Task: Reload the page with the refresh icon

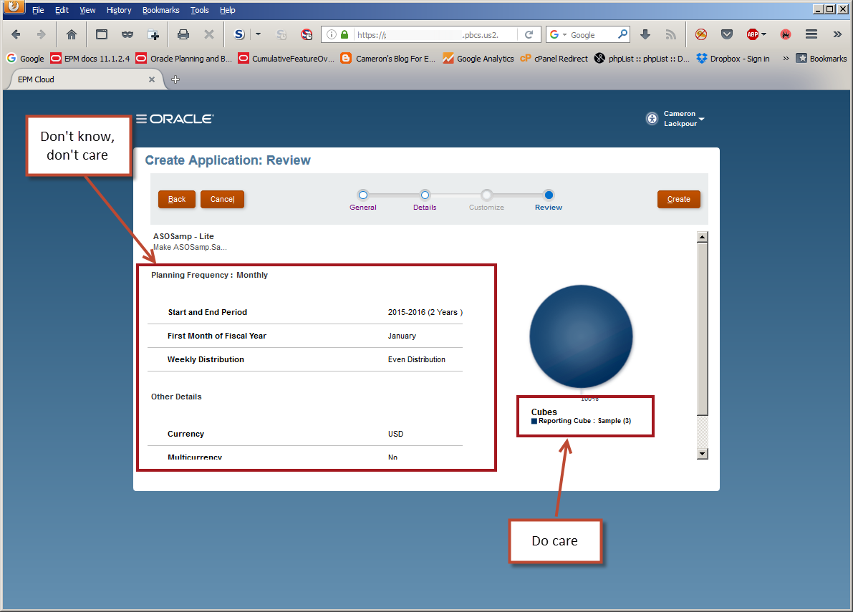Action: (529, 34)
